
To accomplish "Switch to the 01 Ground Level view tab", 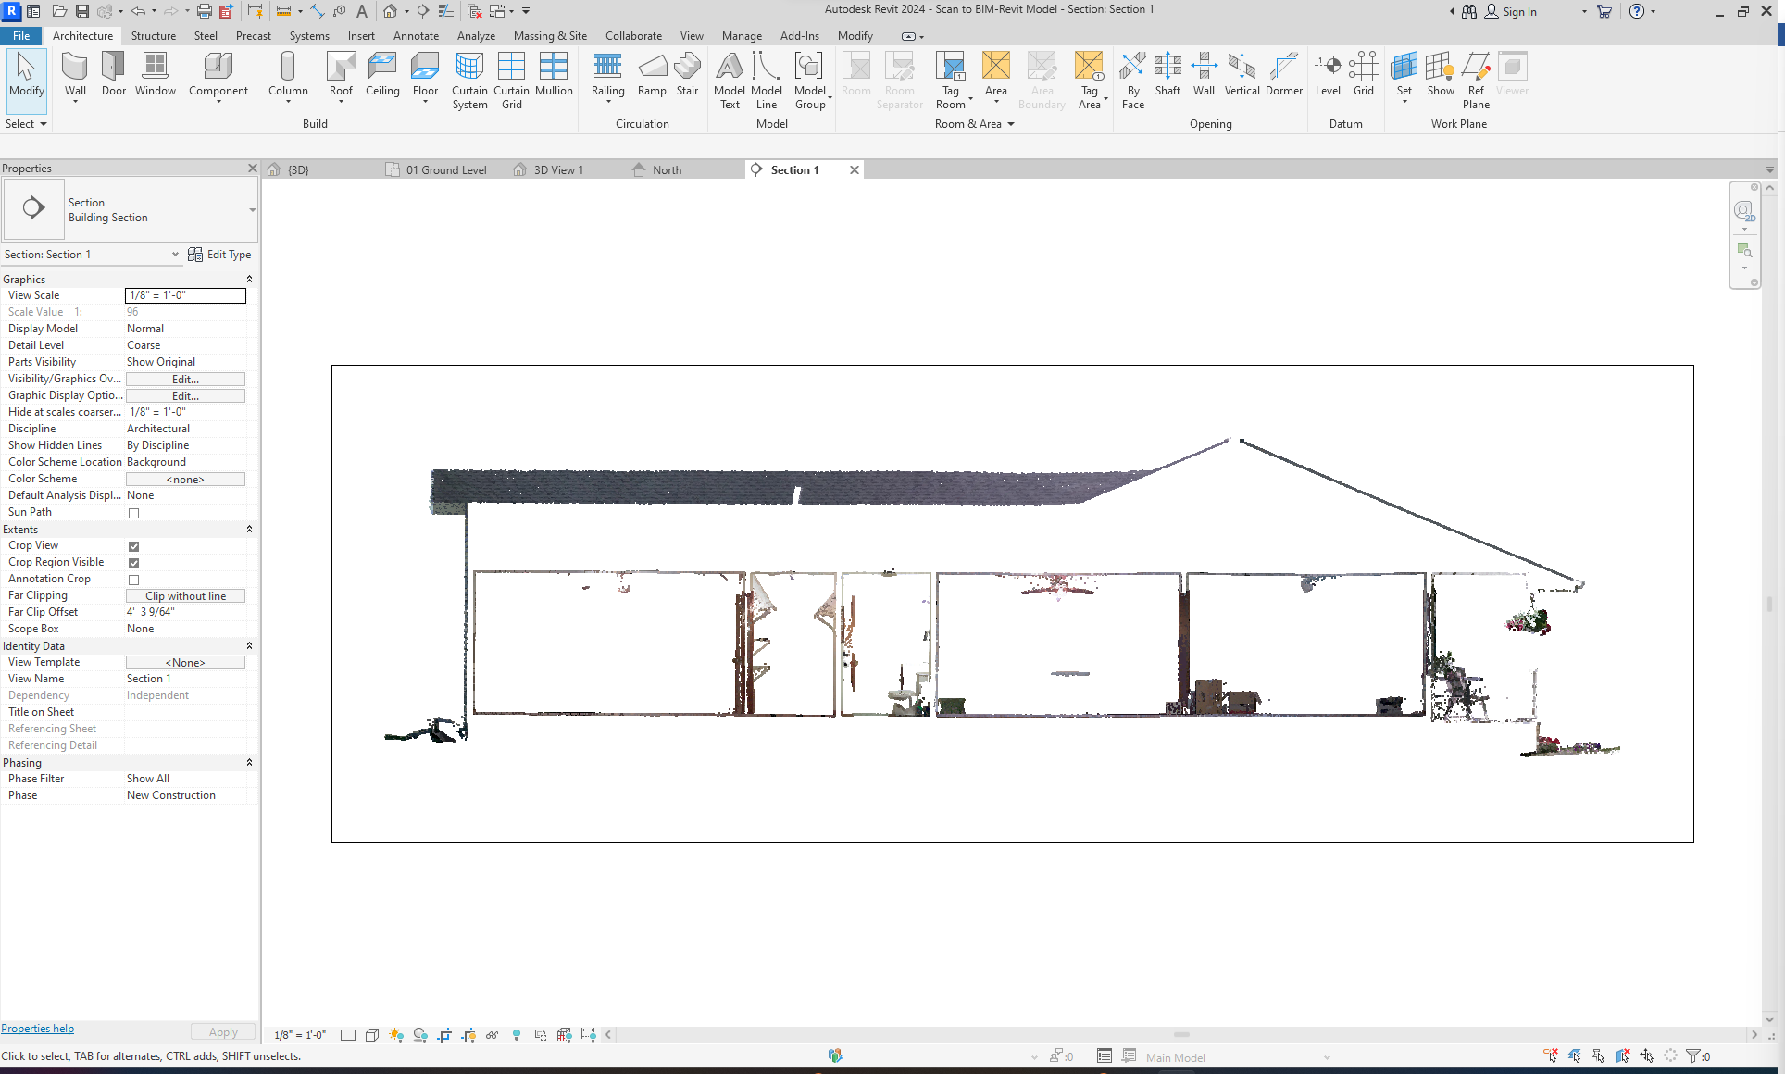I will coord(445,170).
